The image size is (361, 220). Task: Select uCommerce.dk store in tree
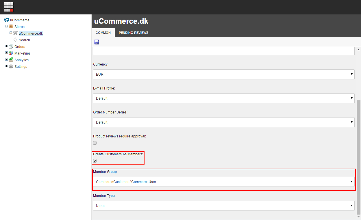(x=31, y=33)
